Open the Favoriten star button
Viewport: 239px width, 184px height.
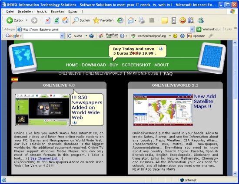(x=103, y=20)
